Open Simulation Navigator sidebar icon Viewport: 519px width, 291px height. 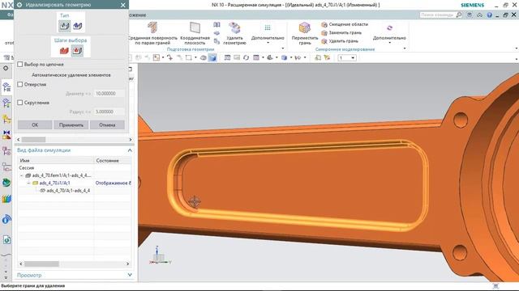pos(6,86)
